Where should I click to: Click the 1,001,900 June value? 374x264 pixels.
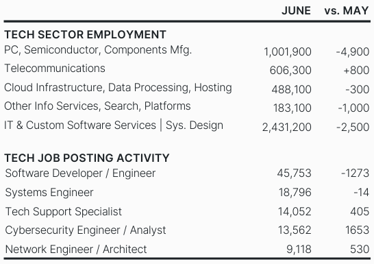coord(288,52)
